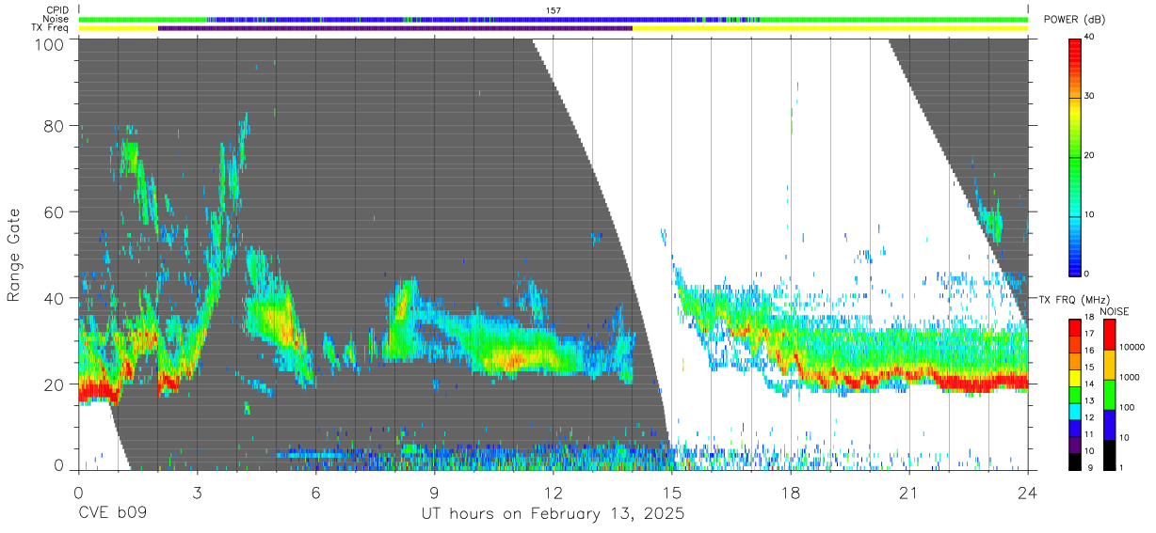This screenshot has width=1156, height=533.
Task: Click the CVE b09 radar label
Action: tap(112, 514)
